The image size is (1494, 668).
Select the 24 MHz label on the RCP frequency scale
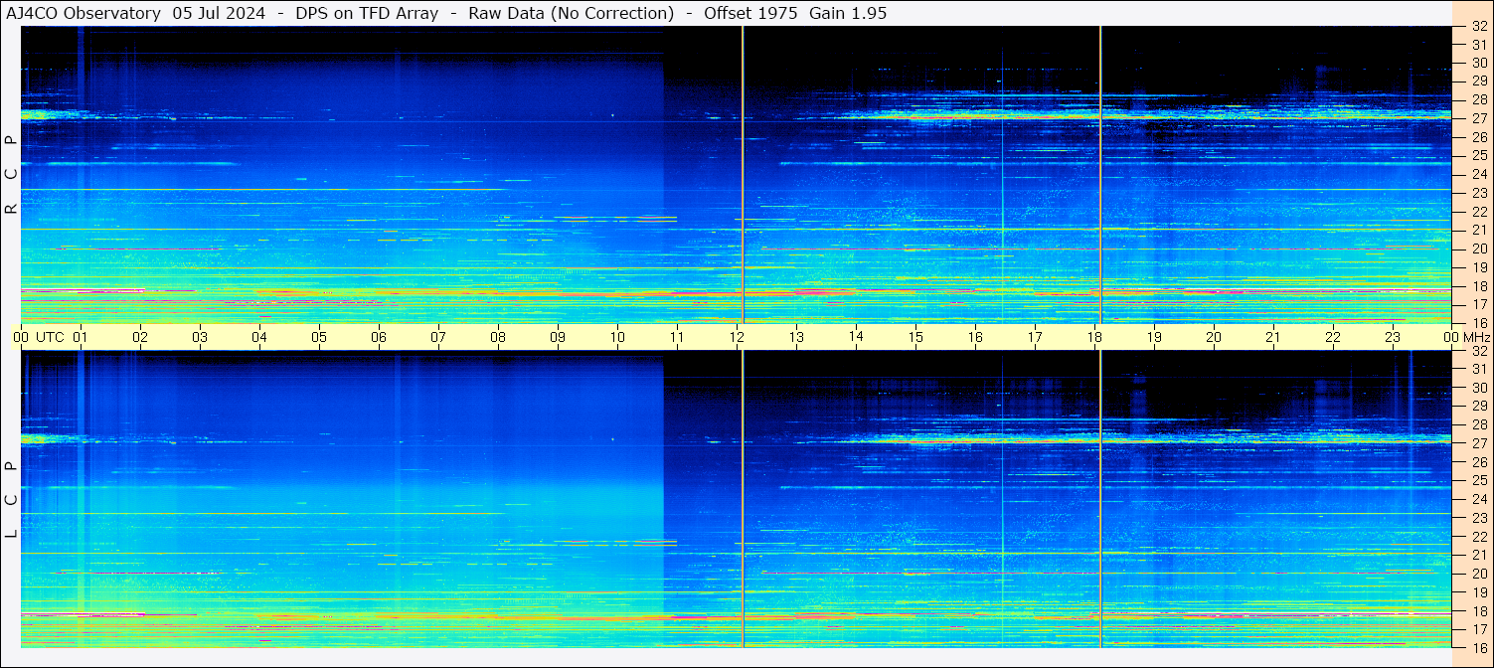pyautogui.click(x=1479, y=174)
